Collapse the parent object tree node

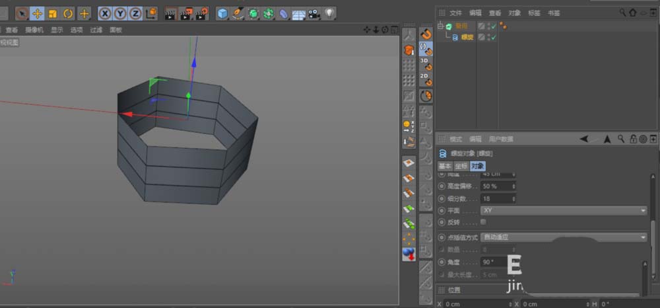tap(440, 26)
